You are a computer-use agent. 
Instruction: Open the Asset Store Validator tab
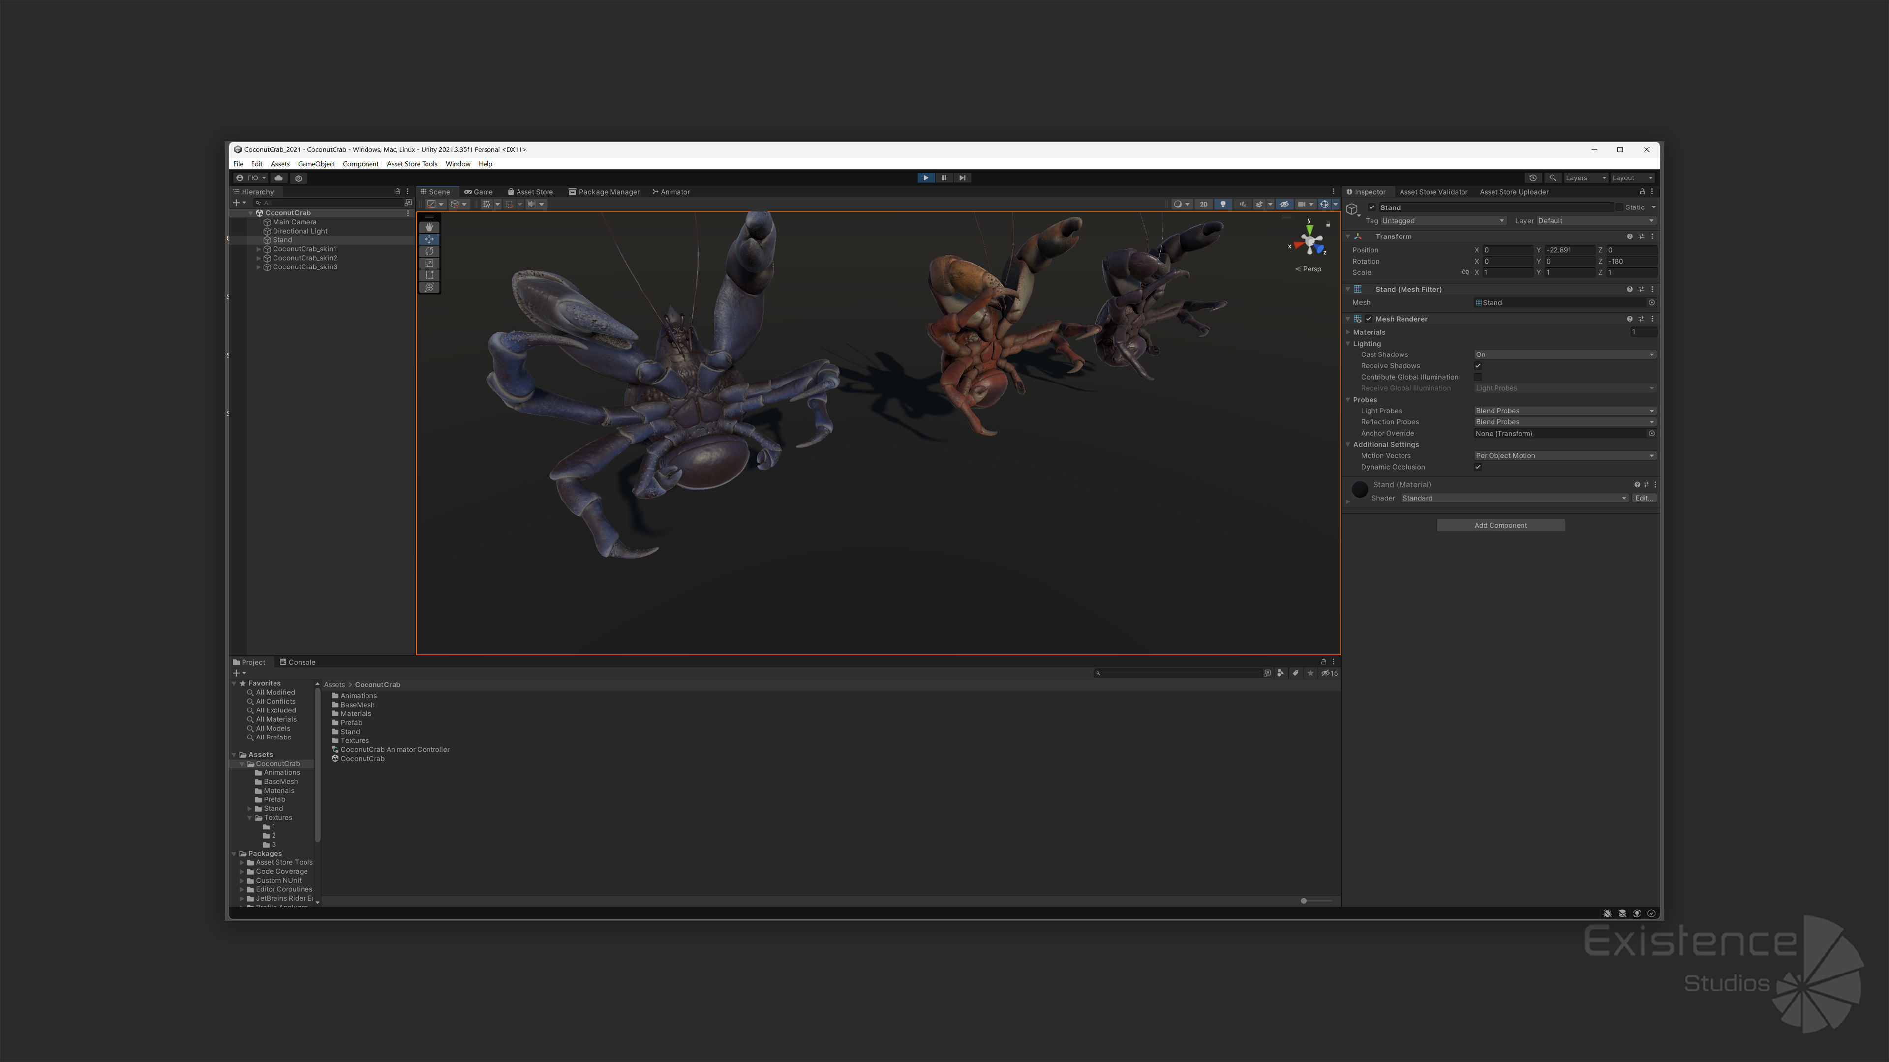pos(1433,192)
